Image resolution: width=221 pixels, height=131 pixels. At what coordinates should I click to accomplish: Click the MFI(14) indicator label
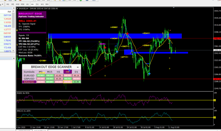(x=24, y=111)
